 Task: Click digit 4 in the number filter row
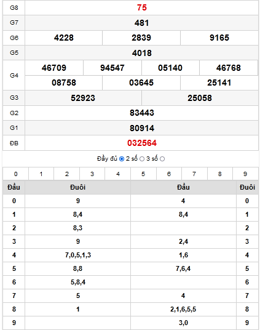point(118,174)
